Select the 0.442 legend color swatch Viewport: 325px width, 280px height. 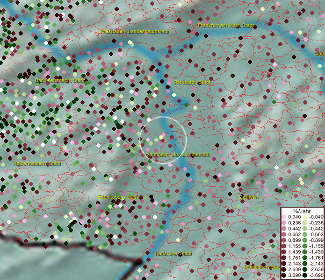click(284, 229)
